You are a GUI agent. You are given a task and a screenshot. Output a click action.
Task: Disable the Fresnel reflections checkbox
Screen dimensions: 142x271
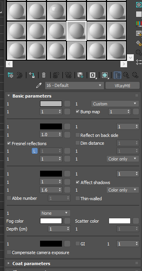point(9,143)
